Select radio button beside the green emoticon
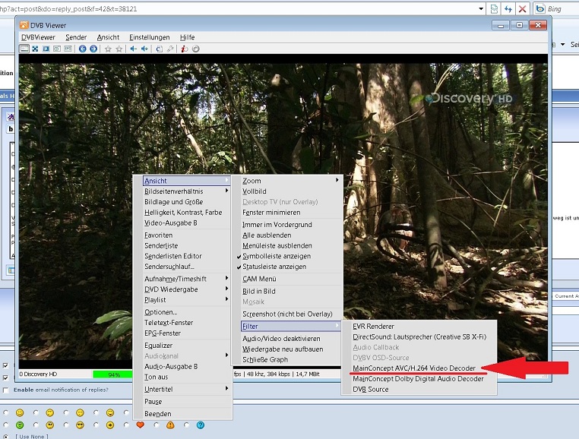This screenshot has width=579, height=439. pos(6,425)
